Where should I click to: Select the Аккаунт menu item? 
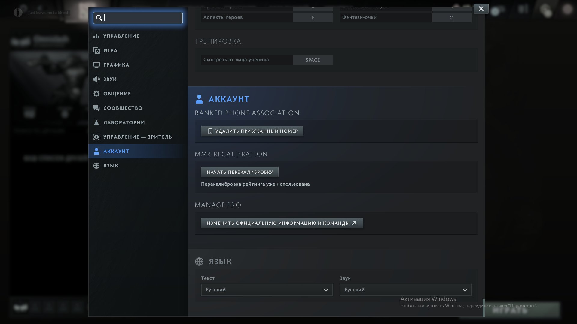pyautogui.click(x=116, y=151)
